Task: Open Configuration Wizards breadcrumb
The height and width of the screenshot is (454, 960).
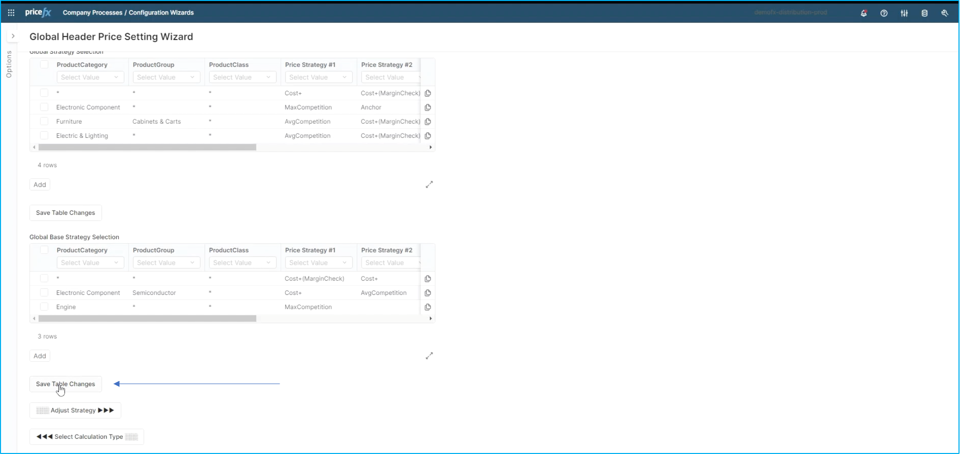Action: coord(161,13)
